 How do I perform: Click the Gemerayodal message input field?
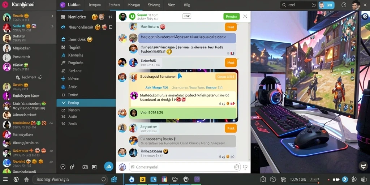185,167
